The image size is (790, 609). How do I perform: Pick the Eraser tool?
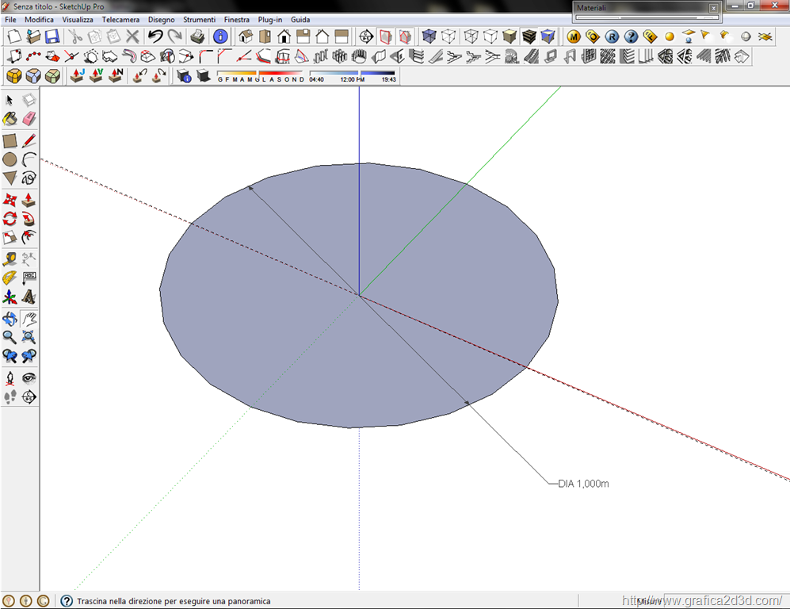(29, 119)
